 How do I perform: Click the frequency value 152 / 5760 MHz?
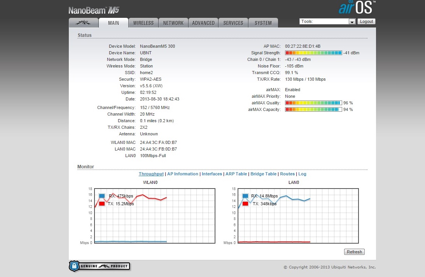point(155,107)
